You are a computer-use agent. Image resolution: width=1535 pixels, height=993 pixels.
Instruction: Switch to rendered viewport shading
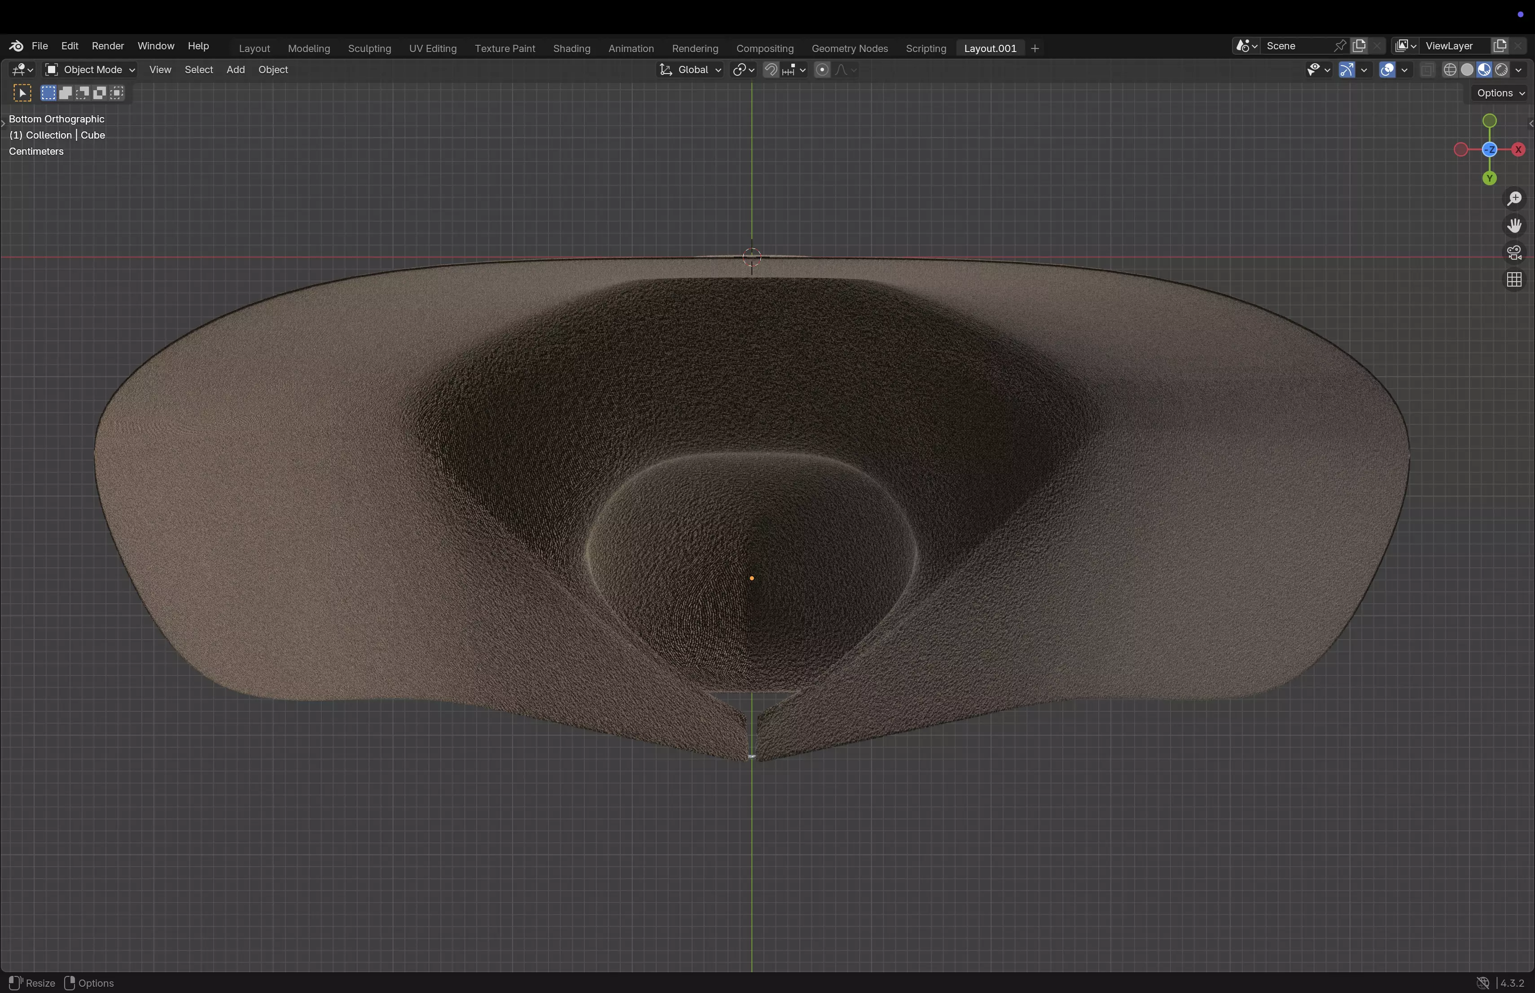1501,70
